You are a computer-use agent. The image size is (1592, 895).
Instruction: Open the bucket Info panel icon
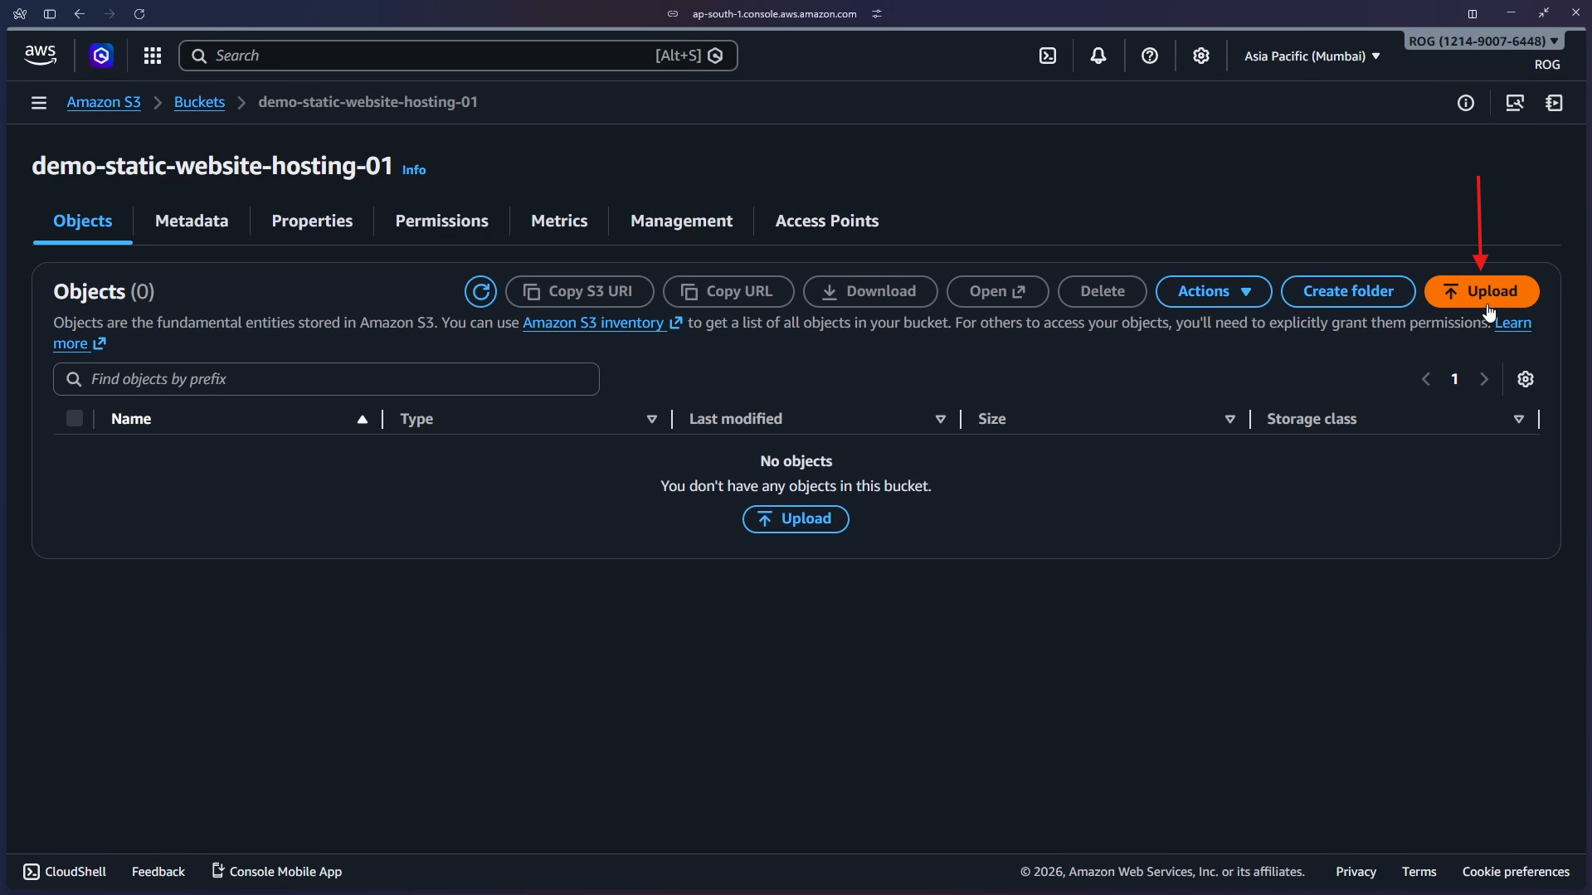[1465, 102]
